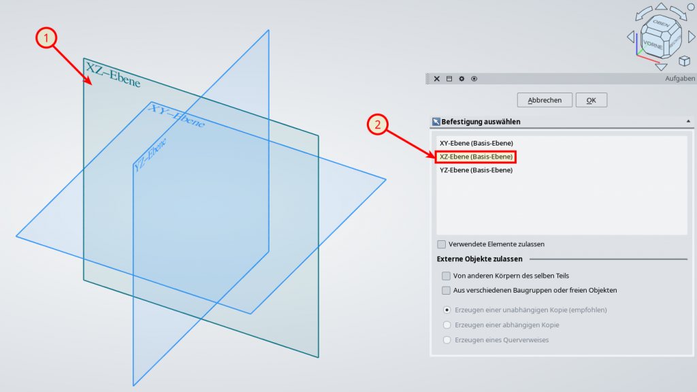Screen dimensions: 697x392
Task: Check 'Von anderen Körpern des selben Teils'
Action: click(446, 276)
